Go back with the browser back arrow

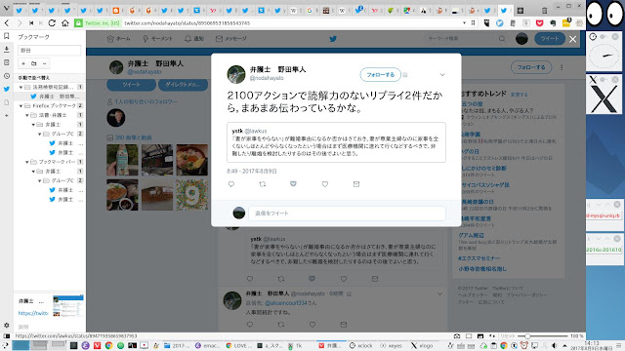(x=7, y=23)
